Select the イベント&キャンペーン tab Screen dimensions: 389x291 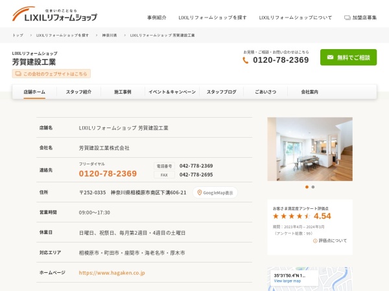(172, 92)
